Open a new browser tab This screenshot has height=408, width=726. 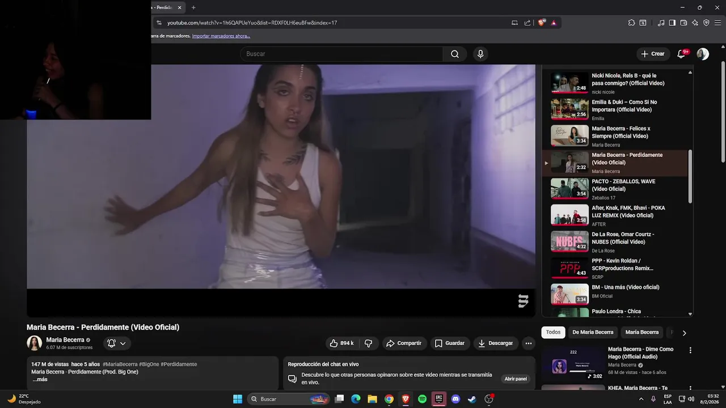point(193,7)
